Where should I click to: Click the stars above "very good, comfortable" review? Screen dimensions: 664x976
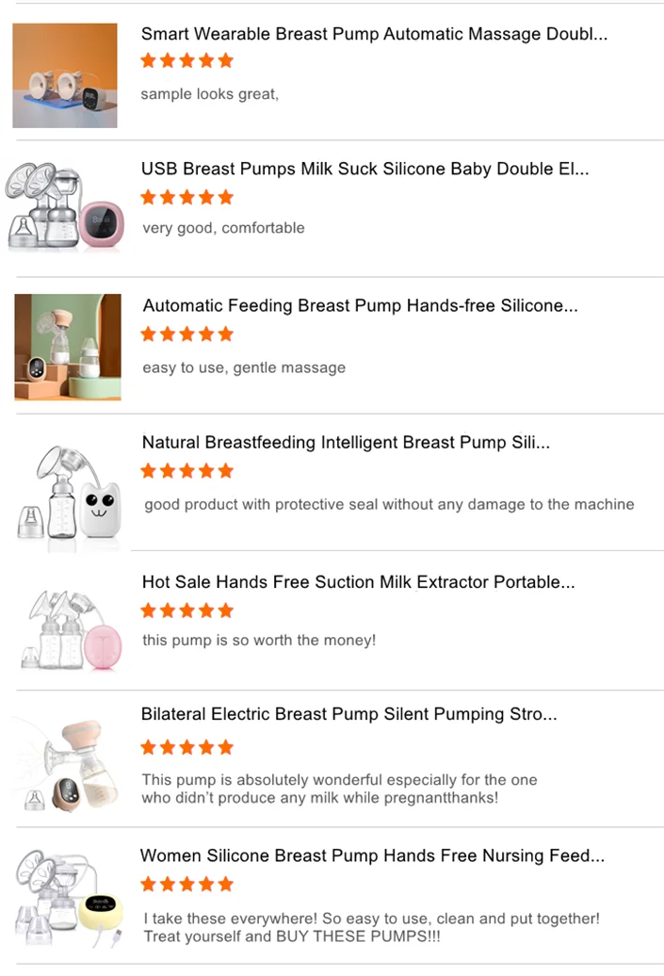(186, 198)
